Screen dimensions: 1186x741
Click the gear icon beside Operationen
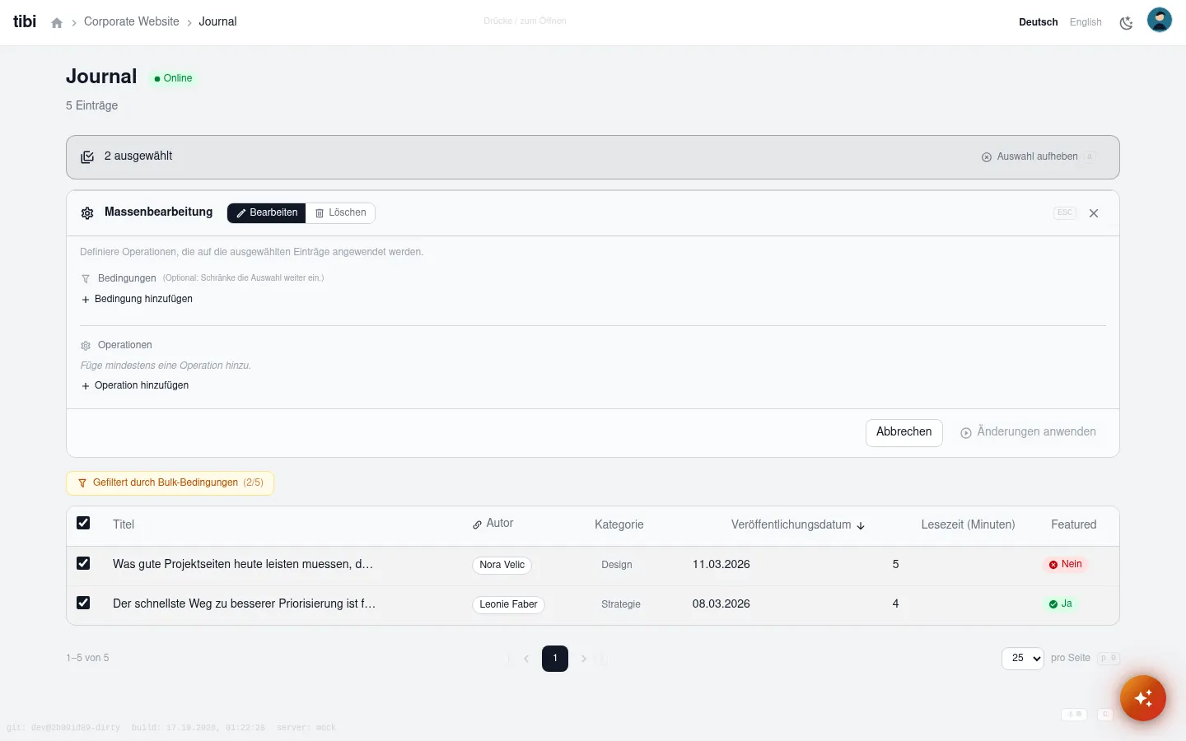86,346
